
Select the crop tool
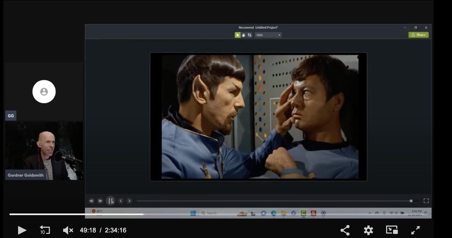(x=249, y=35)
